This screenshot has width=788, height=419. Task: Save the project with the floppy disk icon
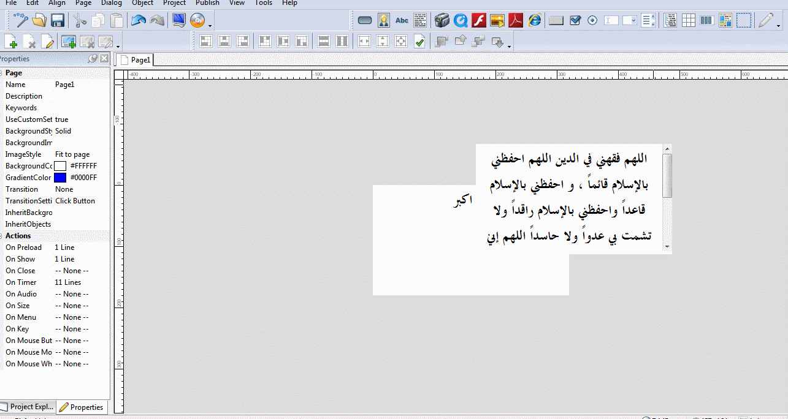tap(58, 20)
